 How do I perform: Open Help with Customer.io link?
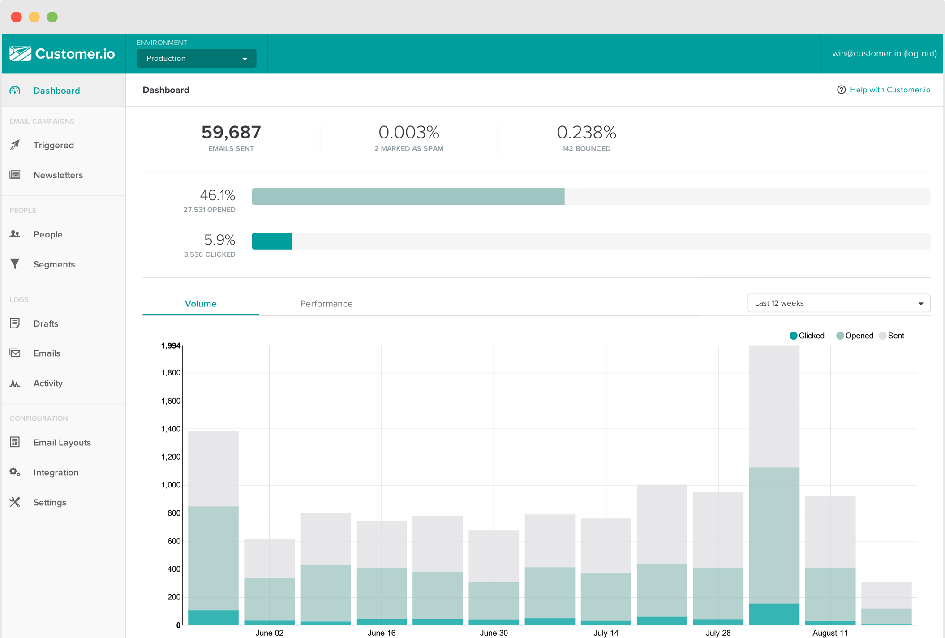click(889, 90)
